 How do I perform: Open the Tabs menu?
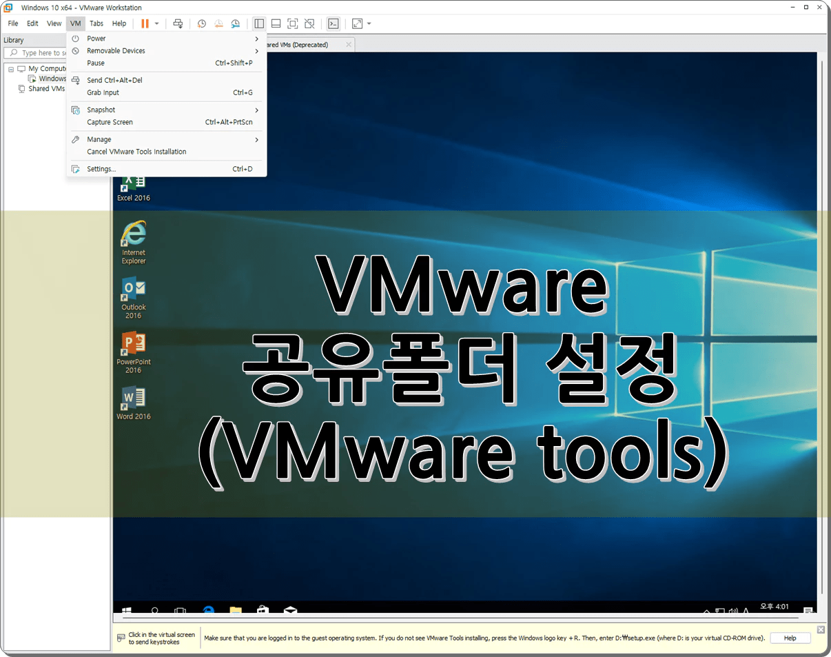point(96,23)
